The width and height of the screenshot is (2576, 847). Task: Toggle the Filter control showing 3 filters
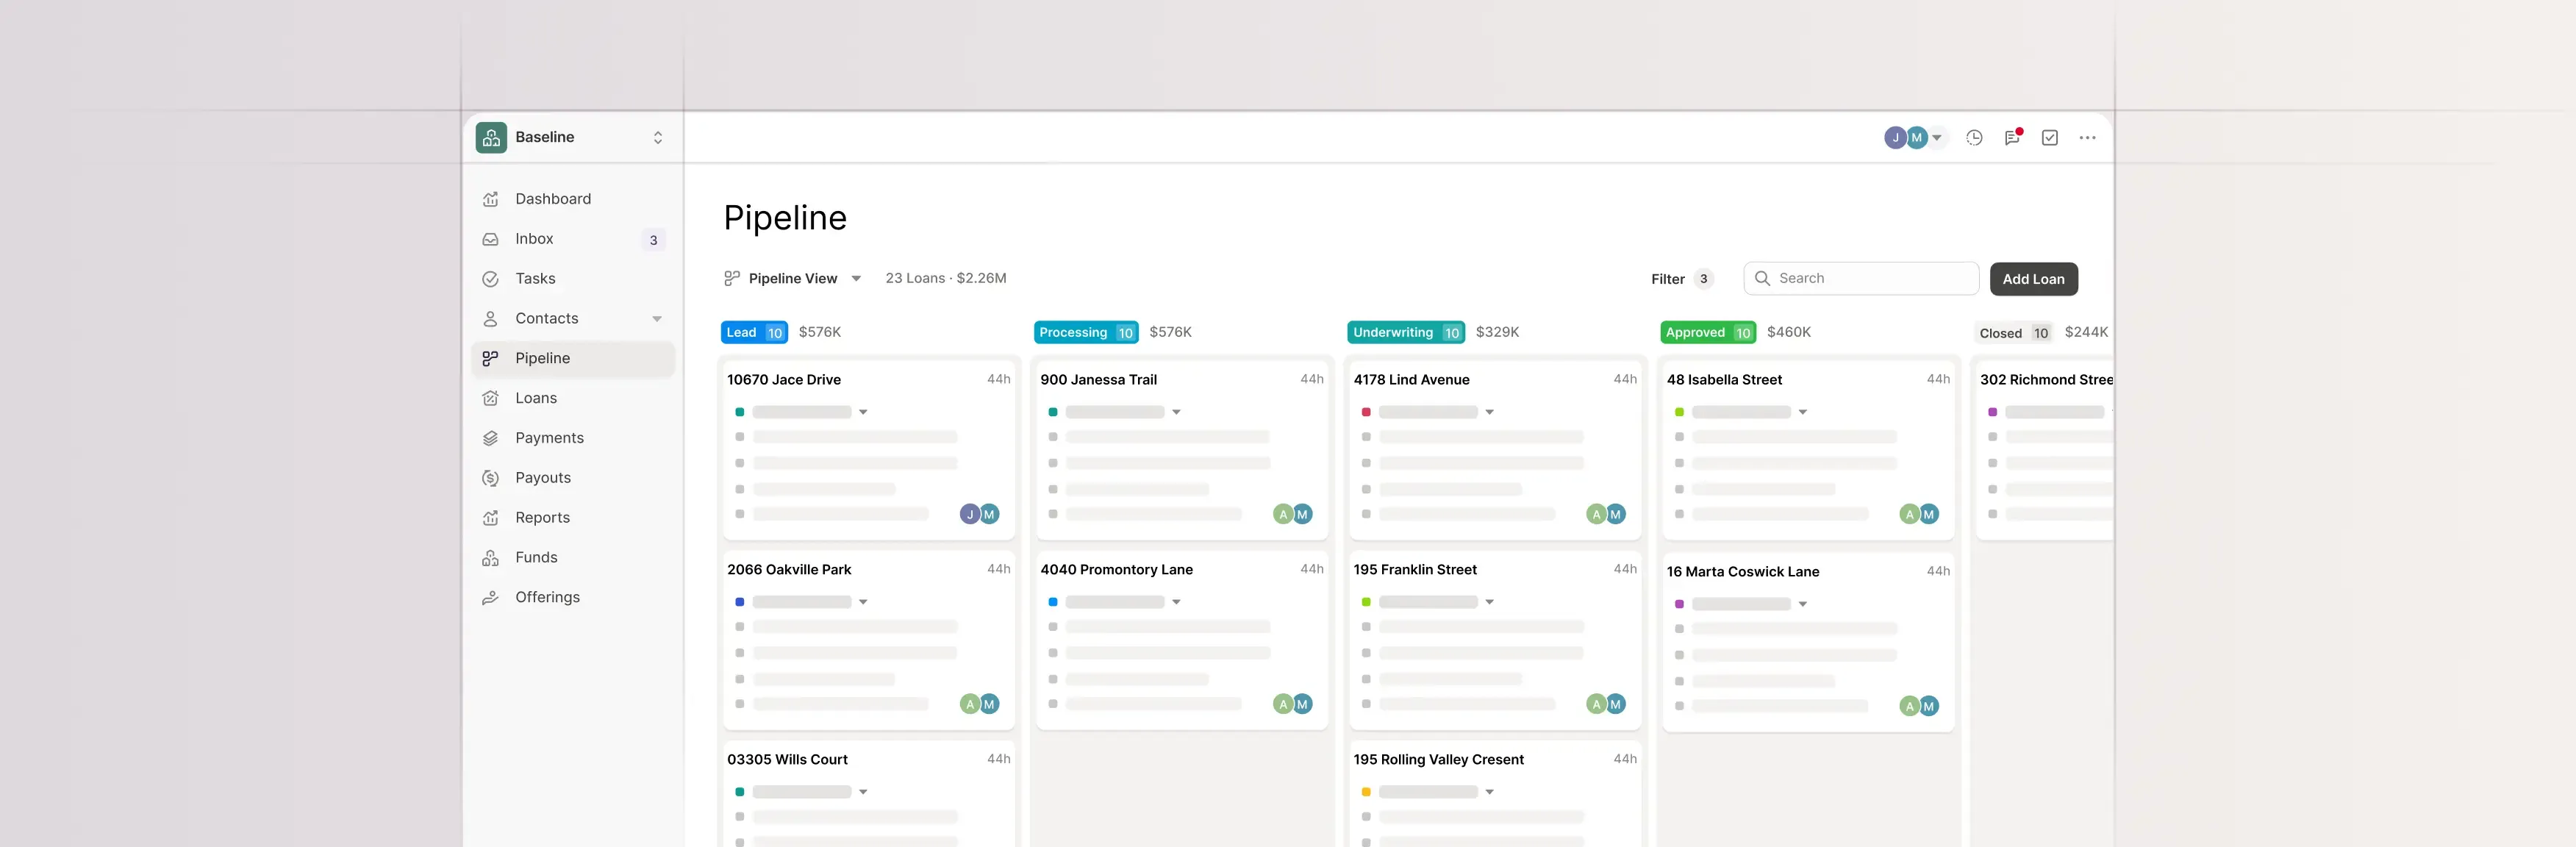[1681, 279]
